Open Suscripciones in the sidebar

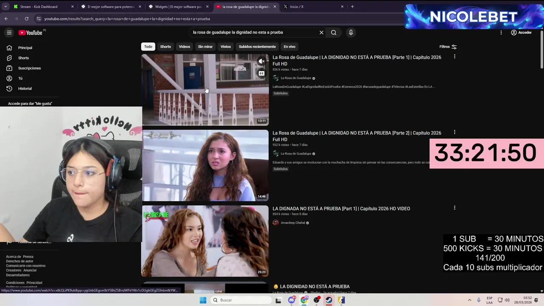29,68
